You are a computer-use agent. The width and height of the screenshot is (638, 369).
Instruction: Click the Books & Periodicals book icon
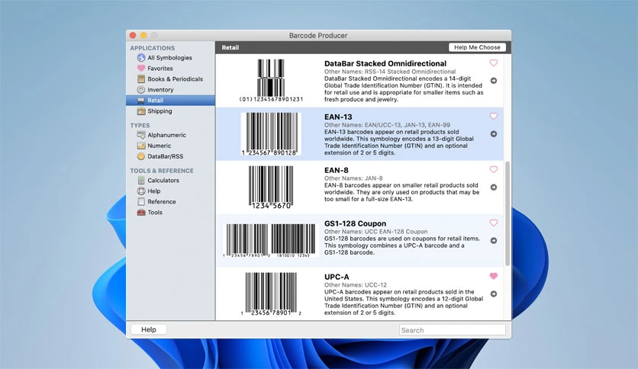tap(141, 79)
